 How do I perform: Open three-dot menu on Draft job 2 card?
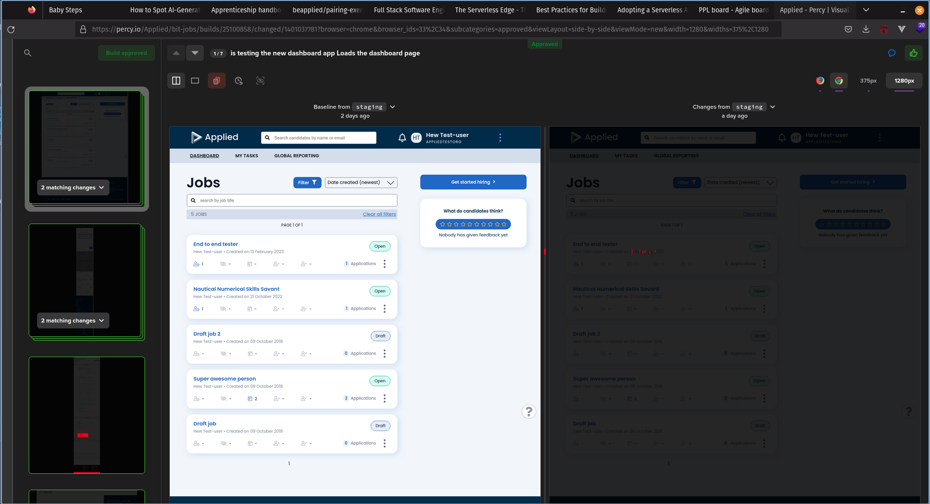pyautogui.click(x=385, y=354)
